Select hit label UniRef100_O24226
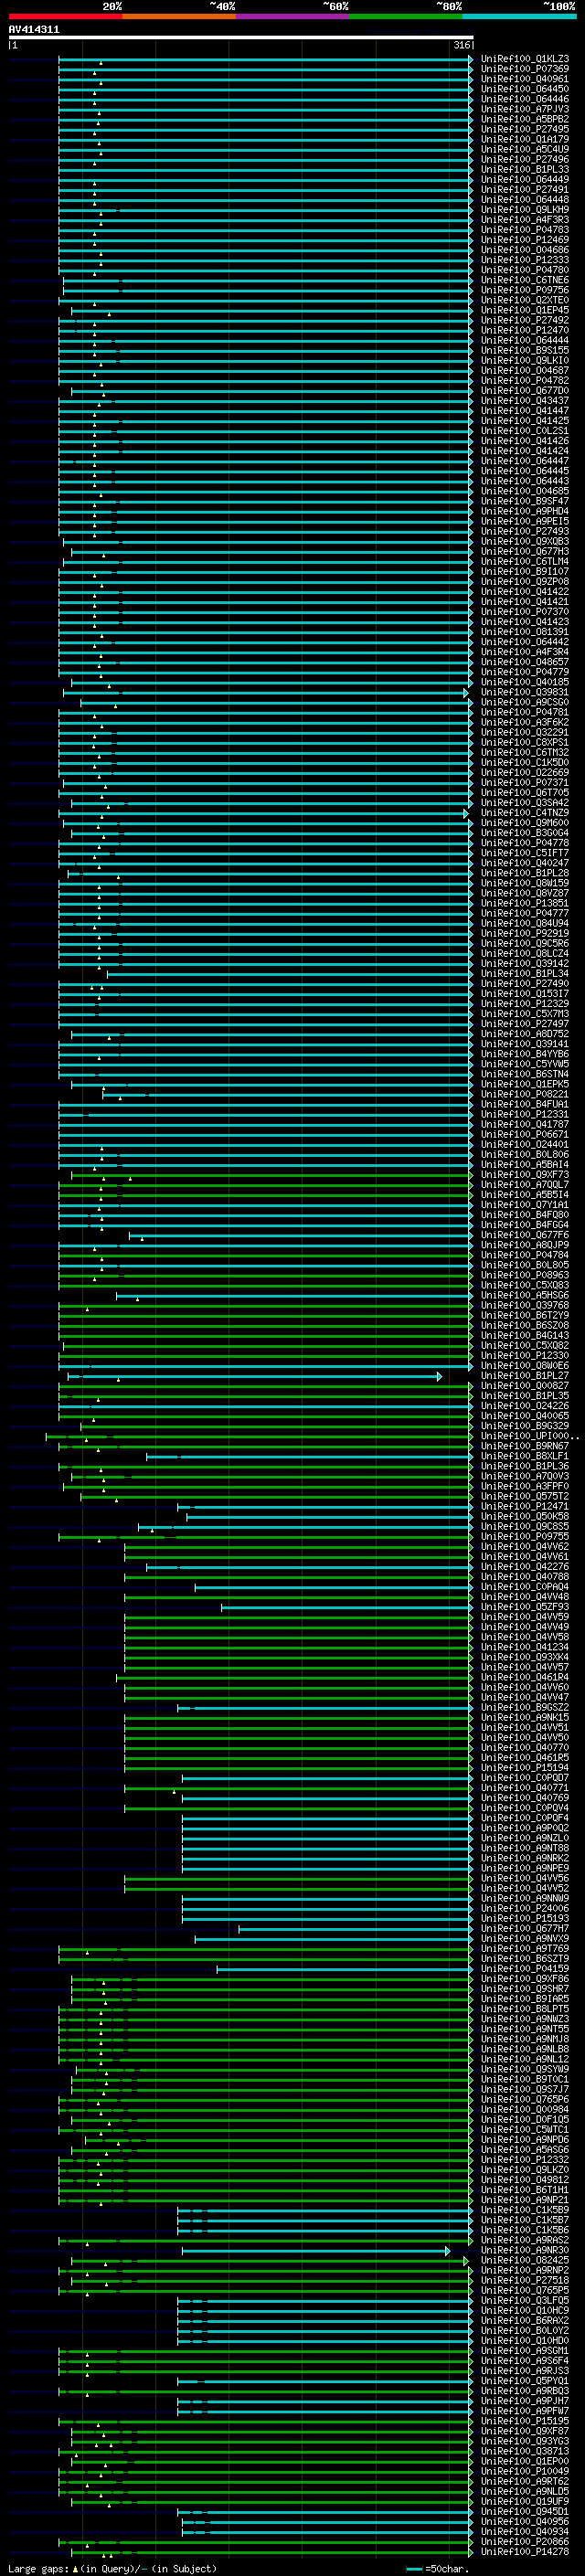This screenshot has width=585, height=2576. click(x=525, y=1406)
